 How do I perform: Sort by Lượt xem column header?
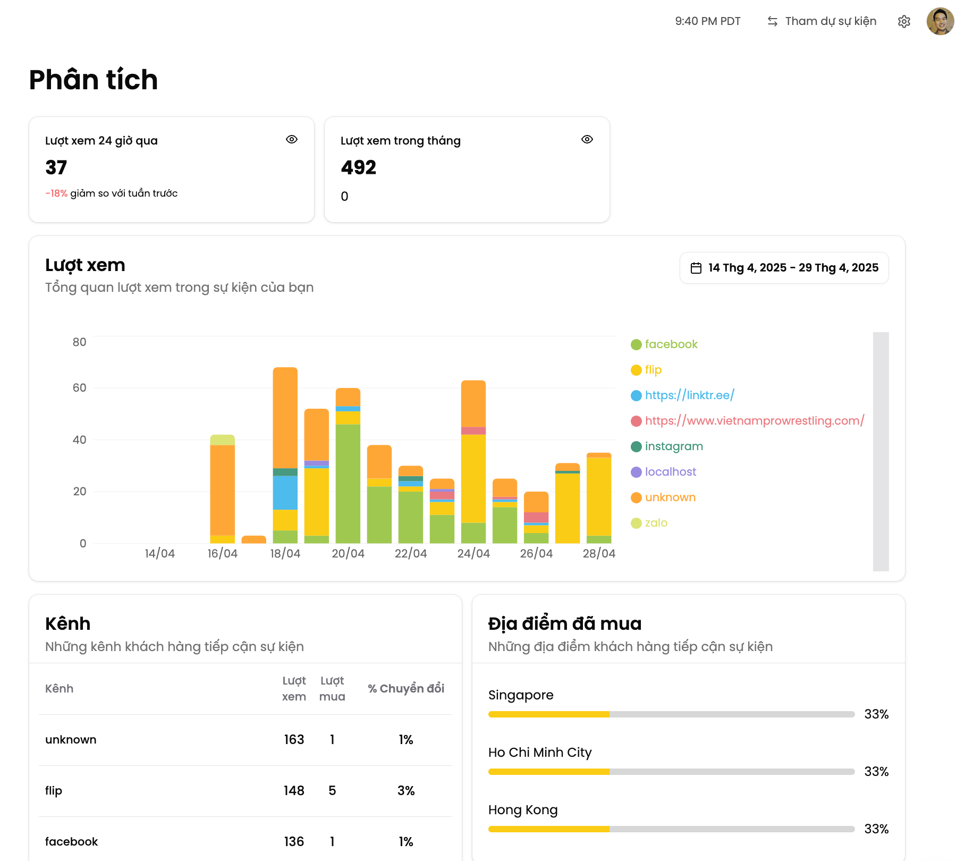[x=294, y=689]
